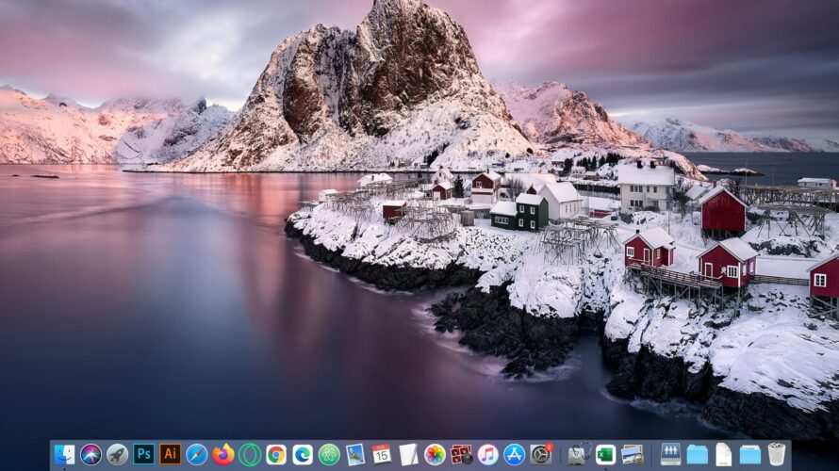Open Google Chrome from the Dock
839x471 pixels.
click(276, 454)
